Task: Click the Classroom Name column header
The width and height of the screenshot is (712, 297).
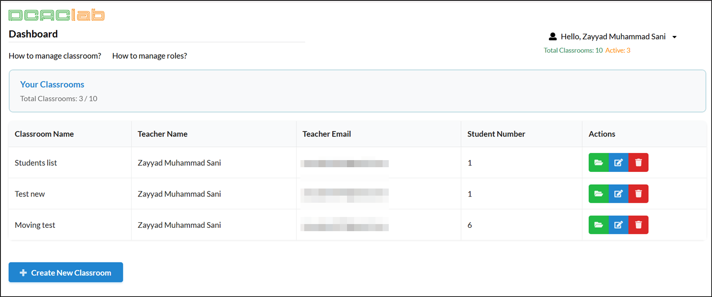Action: 44,134
